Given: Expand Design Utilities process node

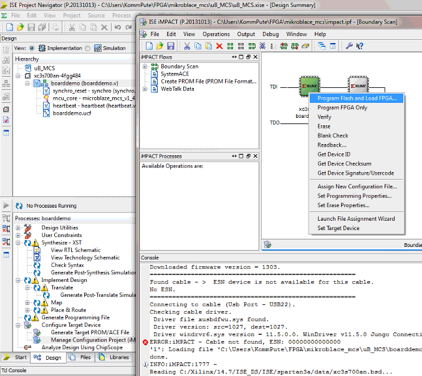Looking at the screenshot, I should coord(17,228).
